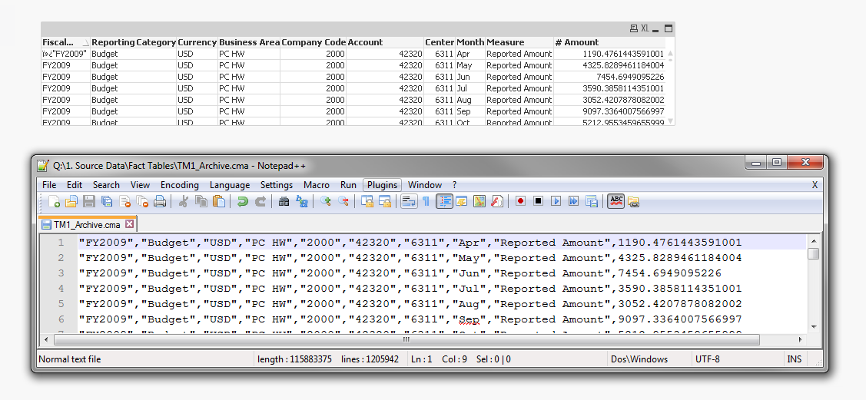Screen dimensions: 866x400
Task: Click the Save file icon in toolbar
Action: (89, 201)
